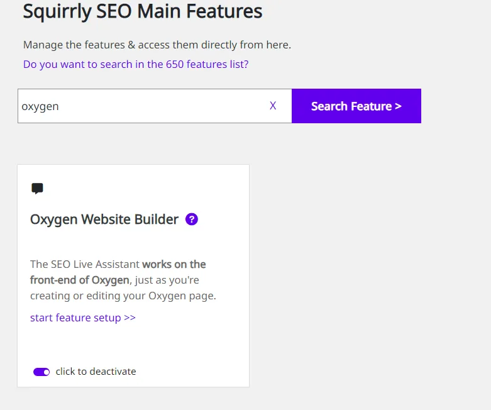Click the '>' arrow on Search Feature button
Viewport: 491px width, 410px height.
click(398, 106)
